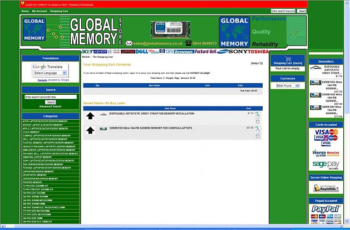Open the Laptop/Notebook Memory category
This screenshot has height=230, width=350.
pyautogui.click(x=38, y=172)
